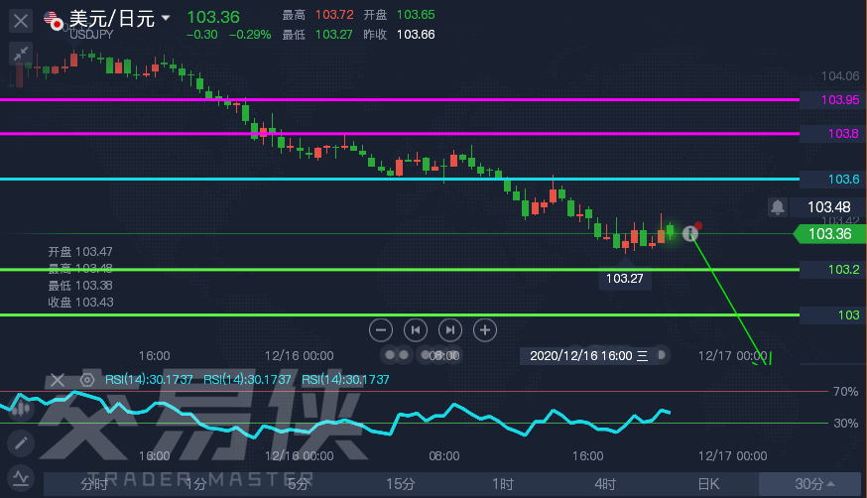Switch to the 4时 timeframe tab
This screenshot has height=498, width=867.
tap(605, 484)
